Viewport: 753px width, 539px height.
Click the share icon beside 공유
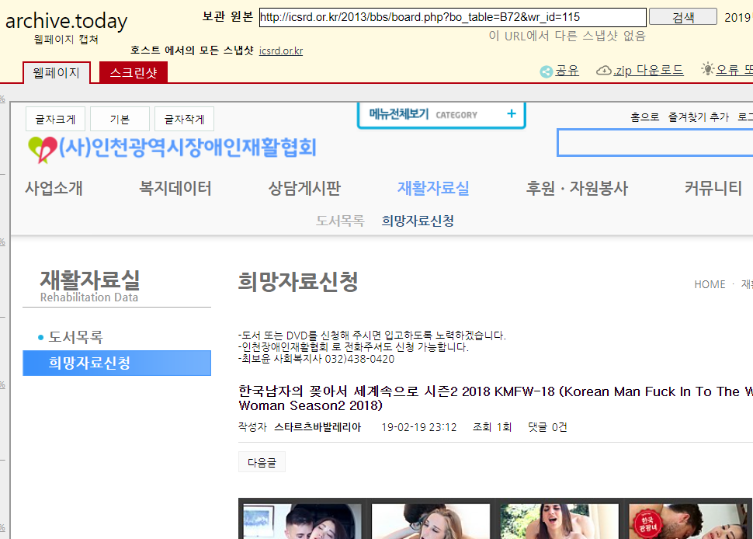pyautogui.click(x=546, y=71)
